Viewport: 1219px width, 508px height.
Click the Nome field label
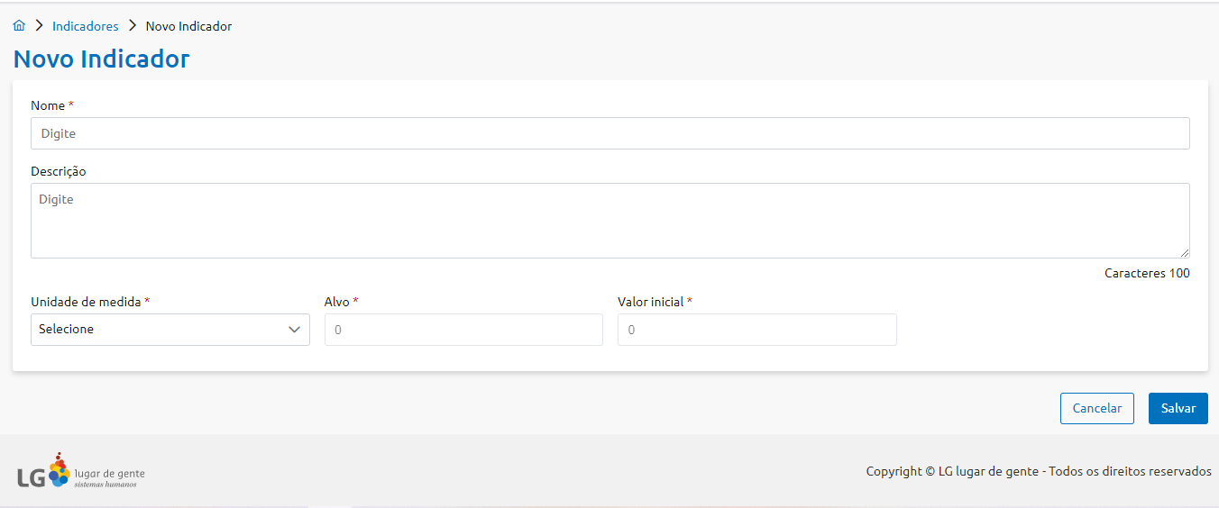click(x=49, y=105)
